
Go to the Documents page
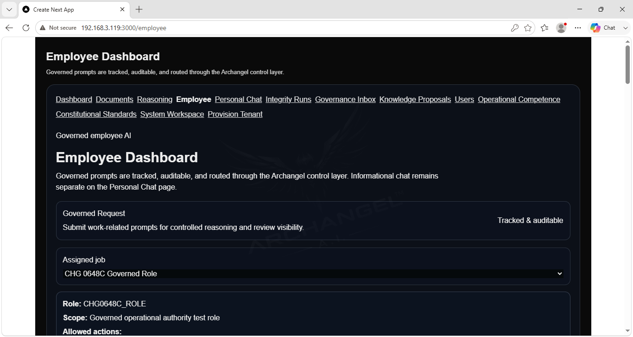[x=114, y=99]
